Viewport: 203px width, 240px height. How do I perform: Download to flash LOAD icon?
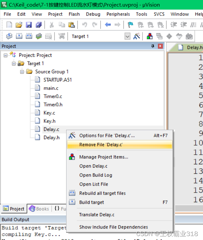[x=62, y=36]
